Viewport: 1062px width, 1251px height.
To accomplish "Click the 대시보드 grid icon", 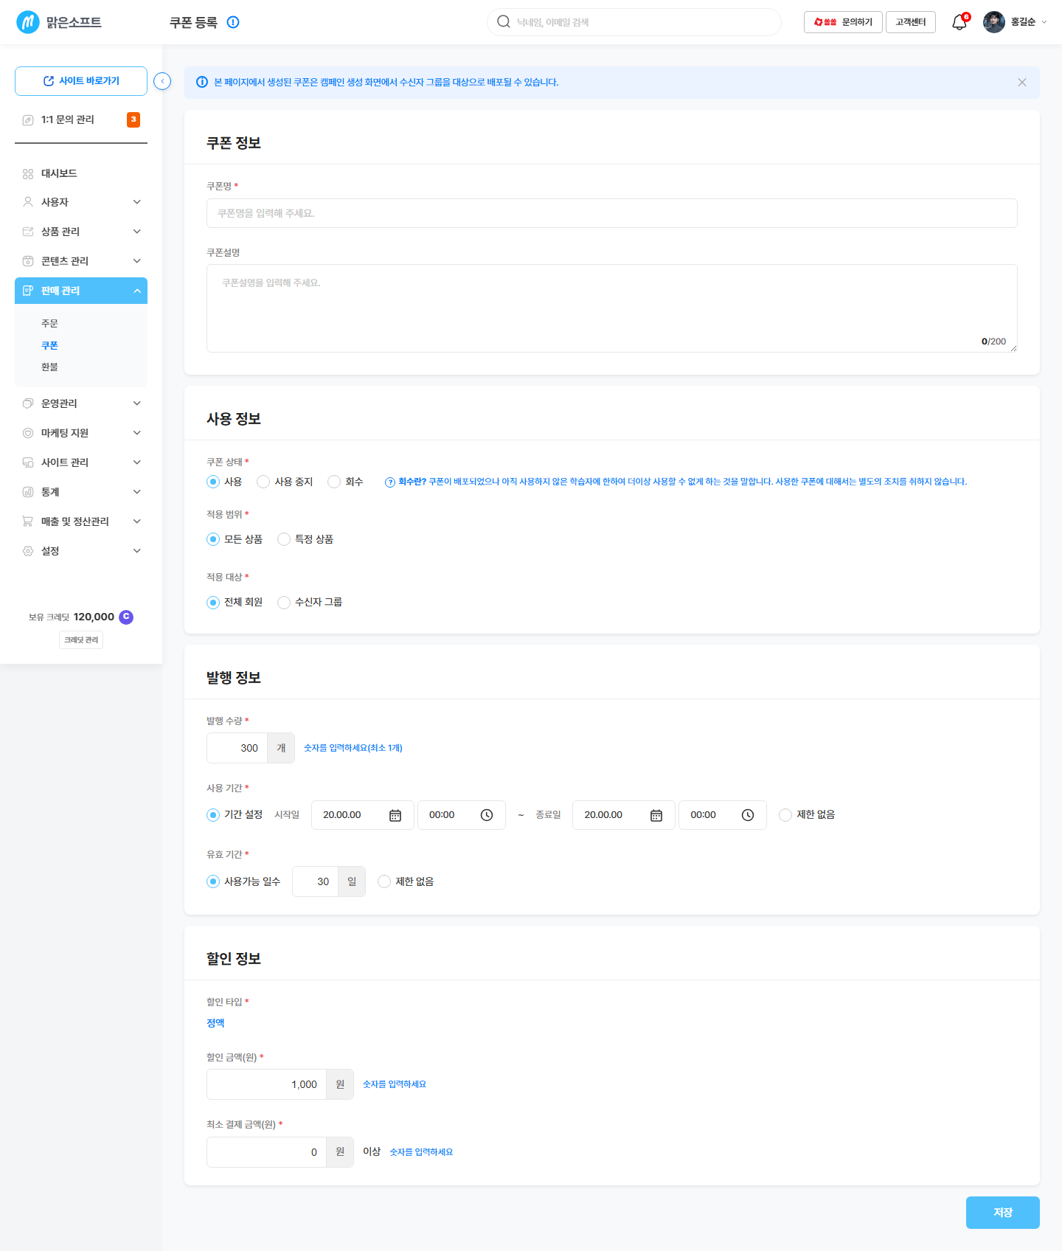I will [28, 173].
